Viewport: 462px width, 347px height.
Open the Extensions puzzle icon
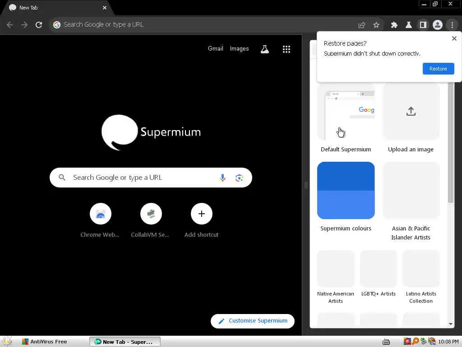[x=394, y=25]
